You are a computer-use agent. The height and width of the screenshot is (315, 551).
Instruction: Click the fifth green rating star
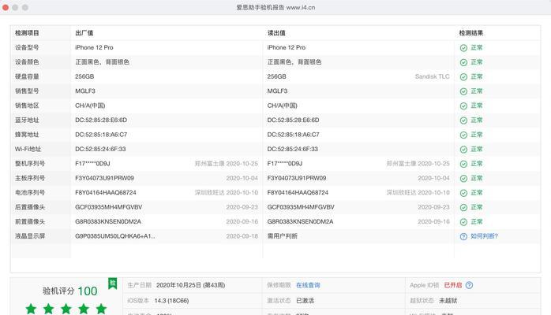tap(101, 309)
